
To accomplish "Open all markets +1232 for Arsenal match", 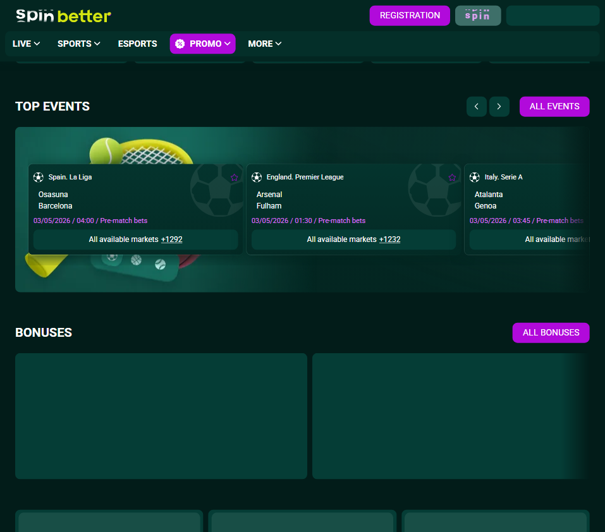I will [x=353, y=239].
